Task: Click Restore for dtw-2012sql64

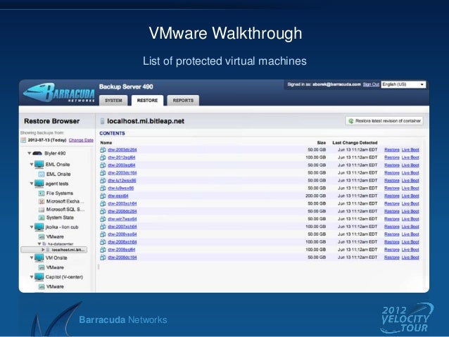Action: pyautogui.click(x=392, y=158)
